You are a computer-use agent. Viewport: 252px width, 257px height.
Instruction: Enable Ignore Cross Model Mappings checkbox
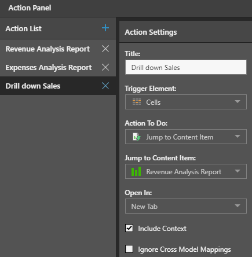point(129,249)
